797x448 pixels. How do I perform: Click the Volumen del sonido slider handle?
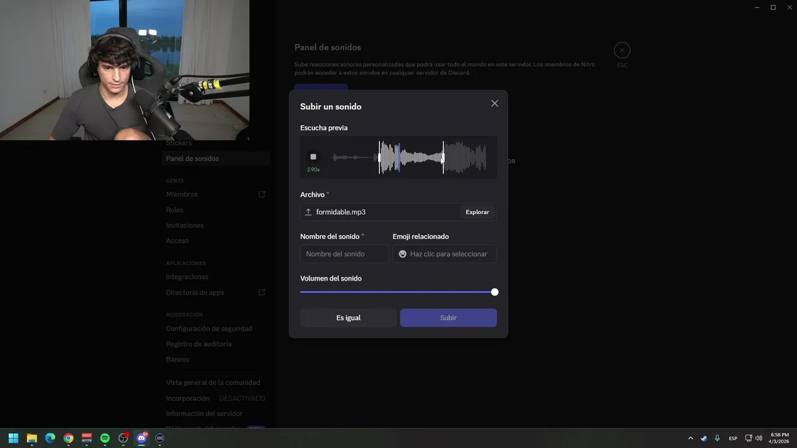(x=494, y=292)
